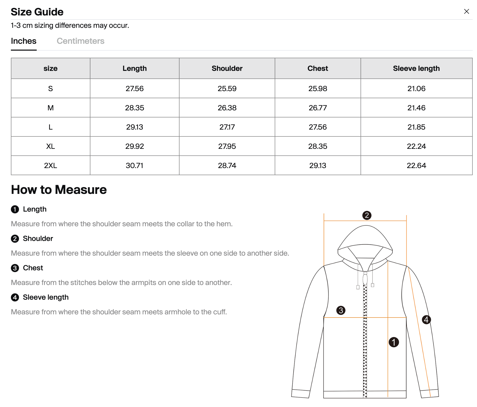Click marker 4 on the hoodie sleeve
Viewport: 477px width, 407px height.
pos(426,320)
